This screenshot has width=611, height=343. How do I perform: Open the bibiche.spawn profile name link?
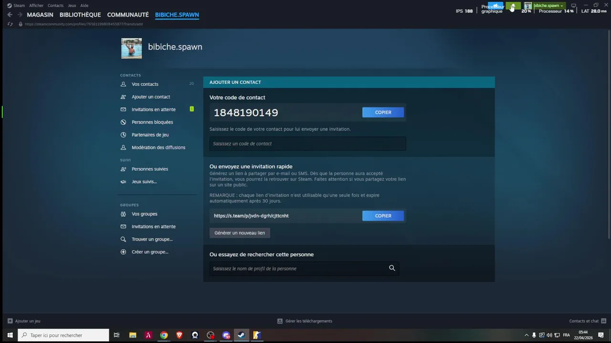[175, 47]
